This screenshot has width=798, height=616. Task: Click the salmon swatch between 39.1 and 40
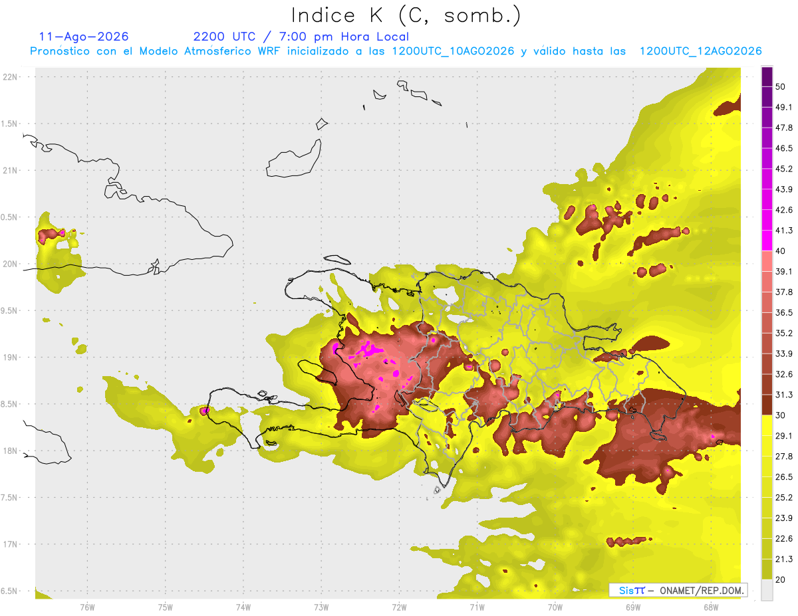click(x=767, y=261)
